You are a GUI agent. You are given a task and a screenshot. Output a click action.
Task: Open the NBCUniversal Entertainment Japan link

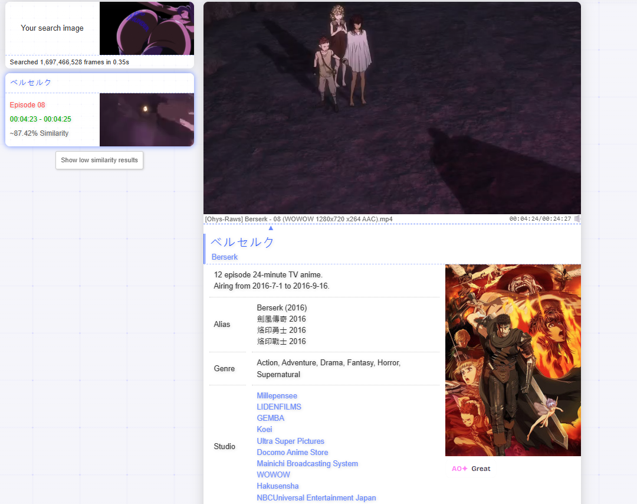click(x=317, y=498)
